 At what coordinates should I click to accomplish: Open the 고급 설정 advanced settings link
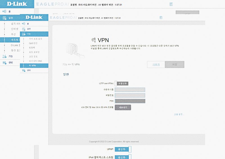coord(179,114)
